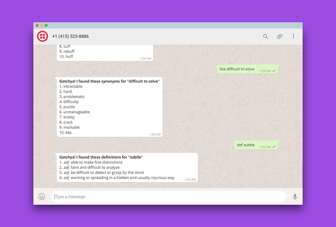
Task: Click the list entry "9. rebuff"
Action: (67, 51)
